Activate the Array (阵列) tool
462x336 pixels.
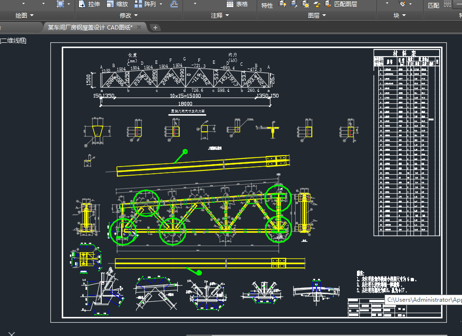(145, 4)
